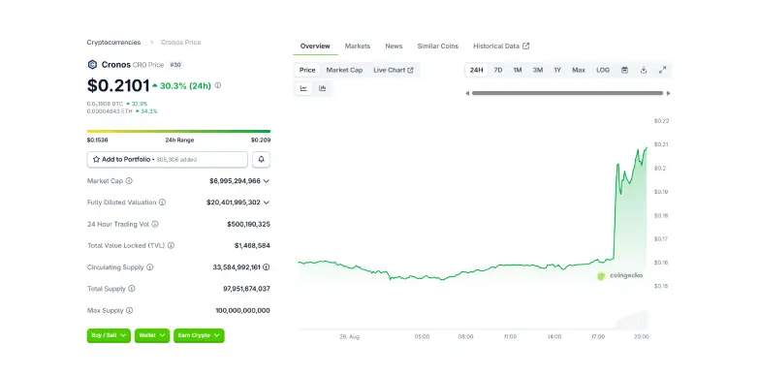759x376 pixels.
Task: Click the #30 rank badge
Action: pos(175,64)
